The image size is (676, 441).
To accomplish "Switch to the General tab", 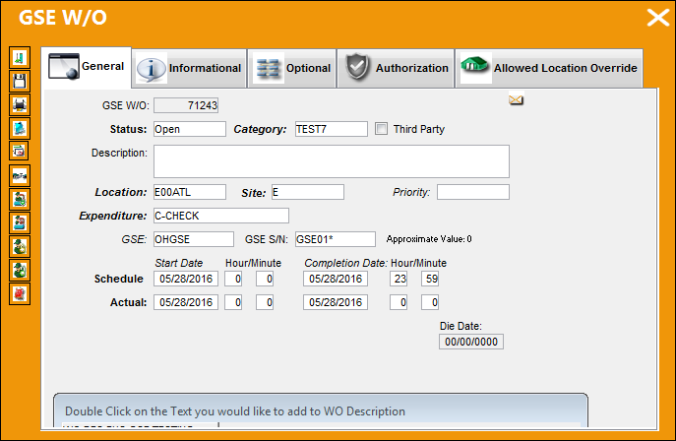I will (x=87, y=67).
